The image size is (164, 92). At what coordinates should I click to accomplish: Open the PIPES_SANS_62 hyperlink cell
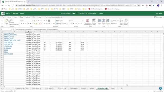(x=8, y=42)
